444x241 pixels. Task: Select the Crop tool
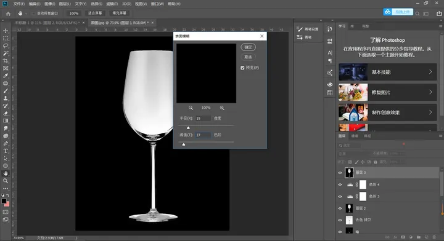(6, 61)
